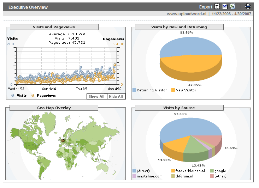Viewport: 259px width, 188px height.
Task: Click the (other) legend swatch
Action: click(212, 176)
